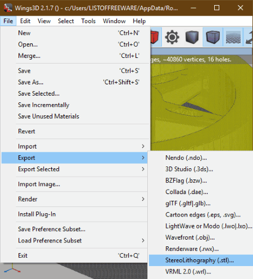Open the File menu
Screen dimensions: 253x279
pyautogui.click(x=8, y=21)
